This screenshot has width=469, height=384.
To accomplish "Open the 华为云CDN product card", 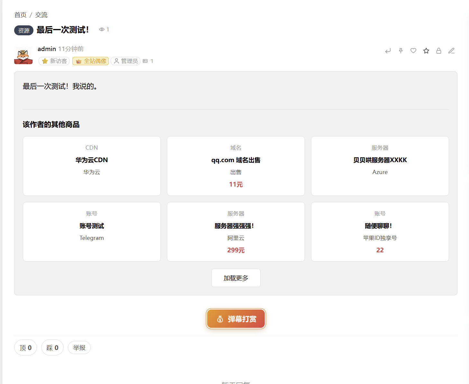I will click(x=92, y=166).
